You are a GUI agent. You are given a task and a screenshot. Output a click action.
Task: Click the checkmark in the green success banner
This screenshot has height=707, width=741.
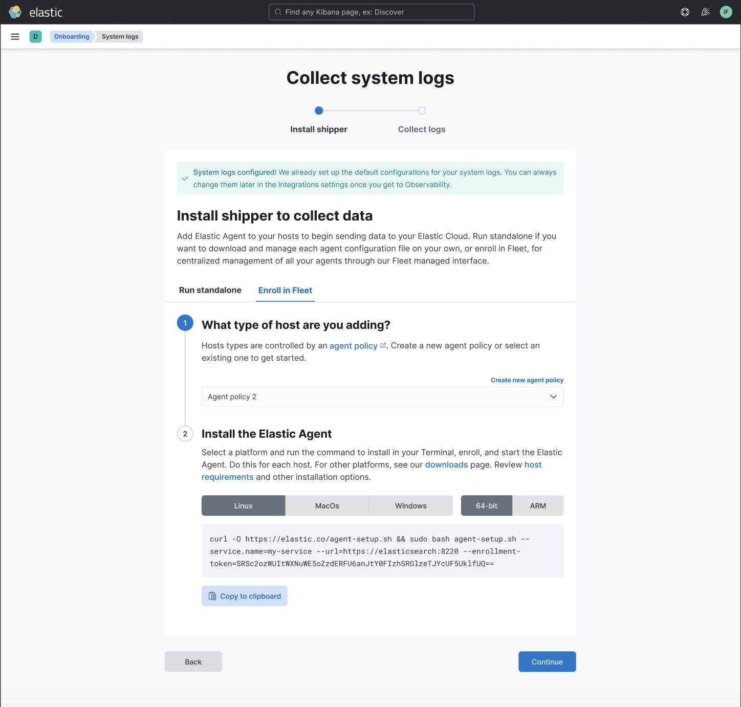click(185, 178)
